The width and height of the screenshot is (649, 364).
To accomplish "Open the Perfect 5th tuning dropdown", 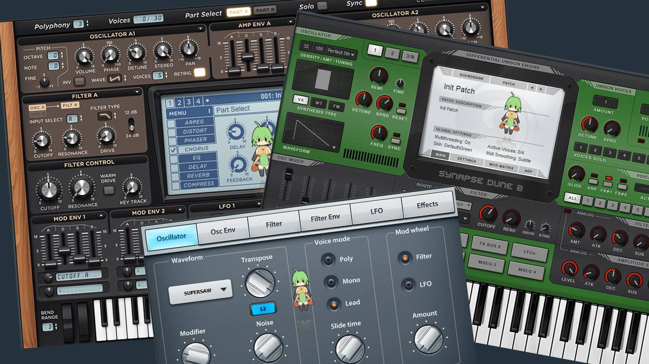I will tap(341, 53).
